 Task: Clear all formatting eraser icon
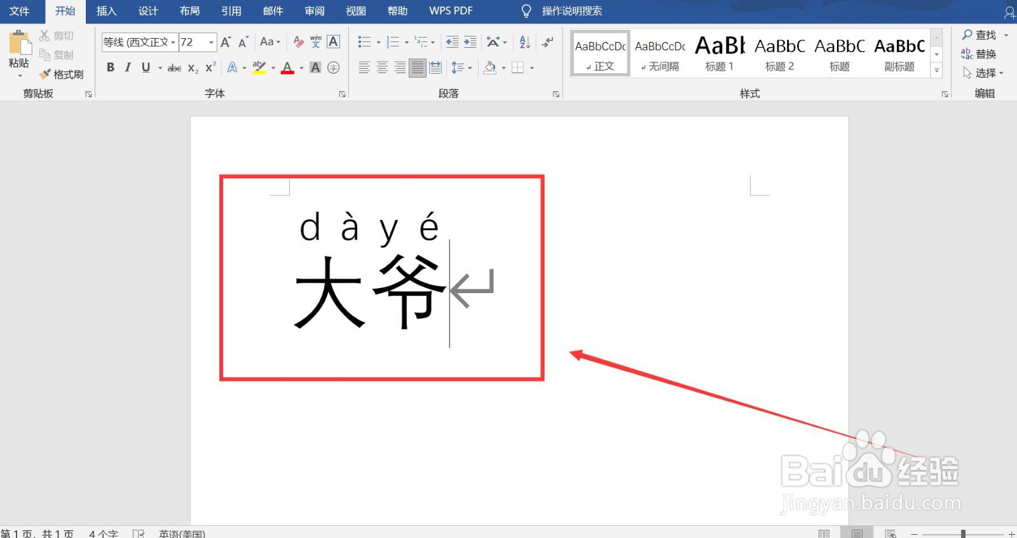[298, 42]
